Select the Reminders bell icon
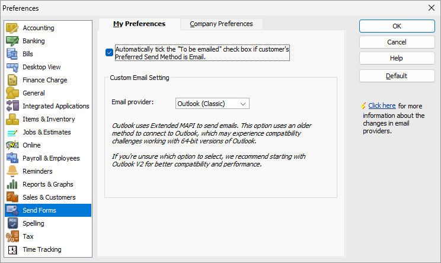 [12, 171]
